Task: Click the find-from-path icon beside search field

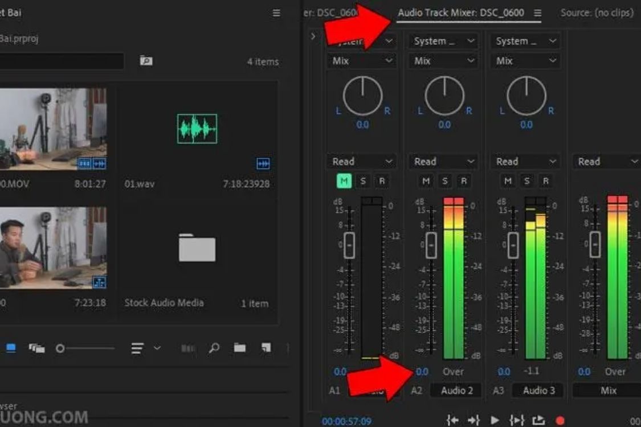Action: (146, 61)
